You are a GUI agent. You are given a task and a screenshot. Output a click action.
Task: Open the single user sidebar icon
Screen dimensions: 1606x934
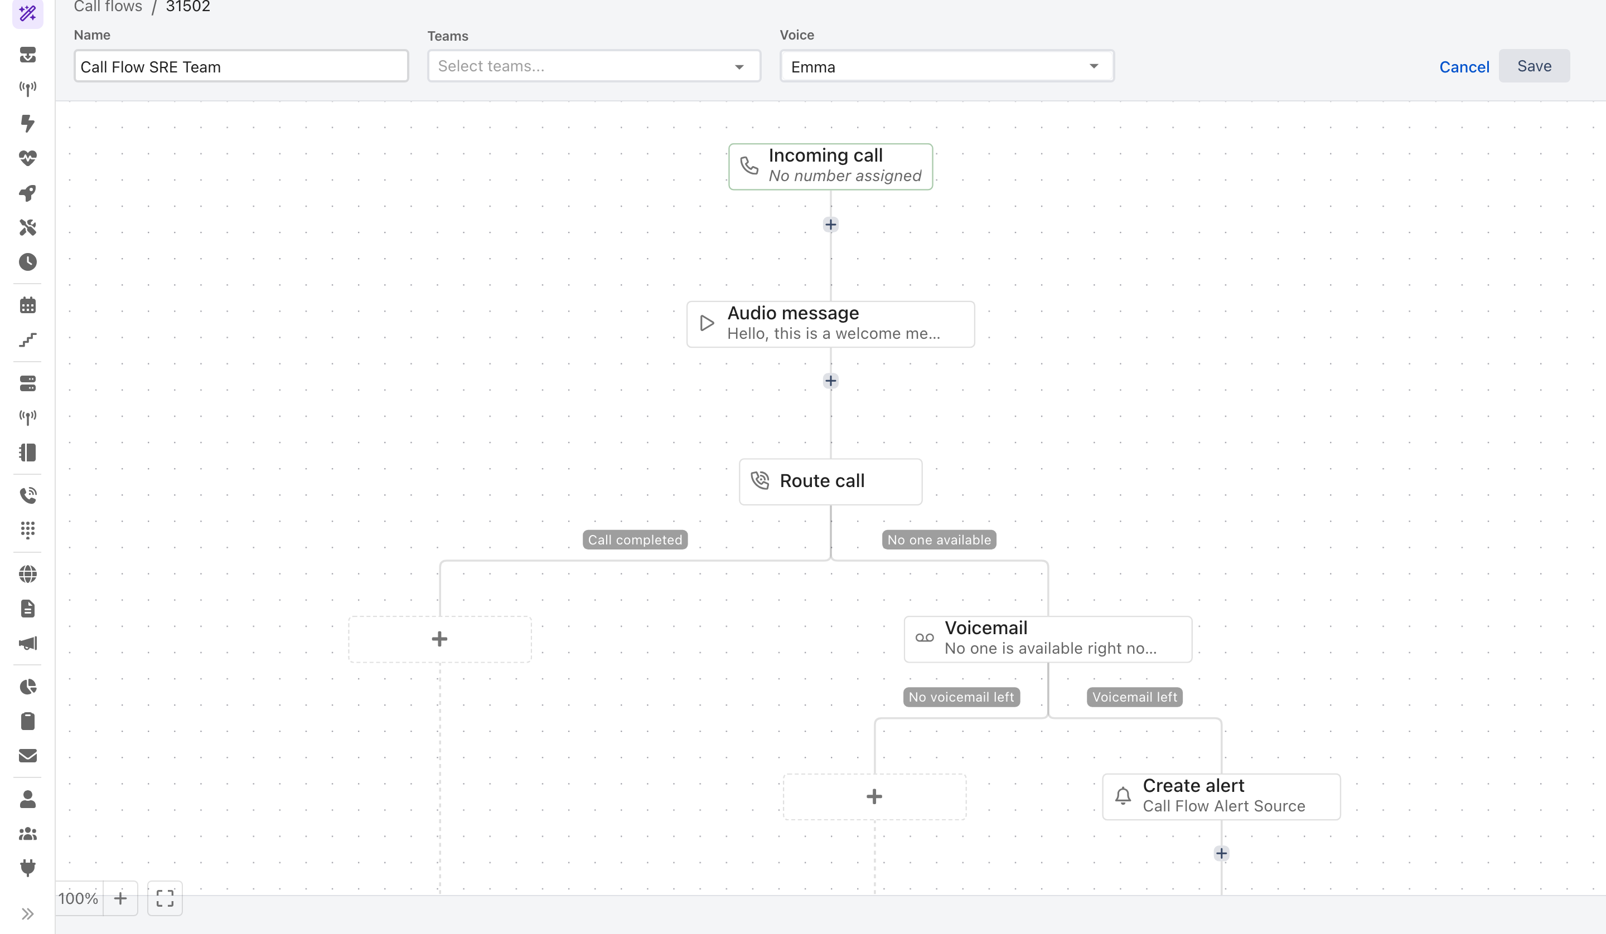tap(27, 799)
